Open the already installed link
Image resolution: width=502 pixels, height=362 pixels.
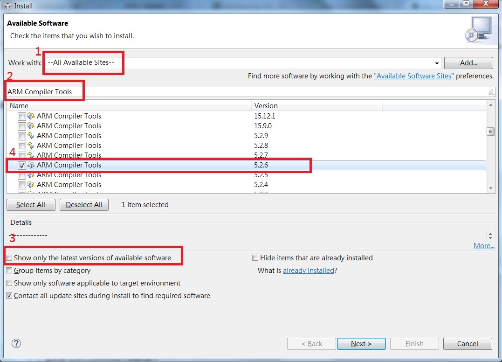308,271
